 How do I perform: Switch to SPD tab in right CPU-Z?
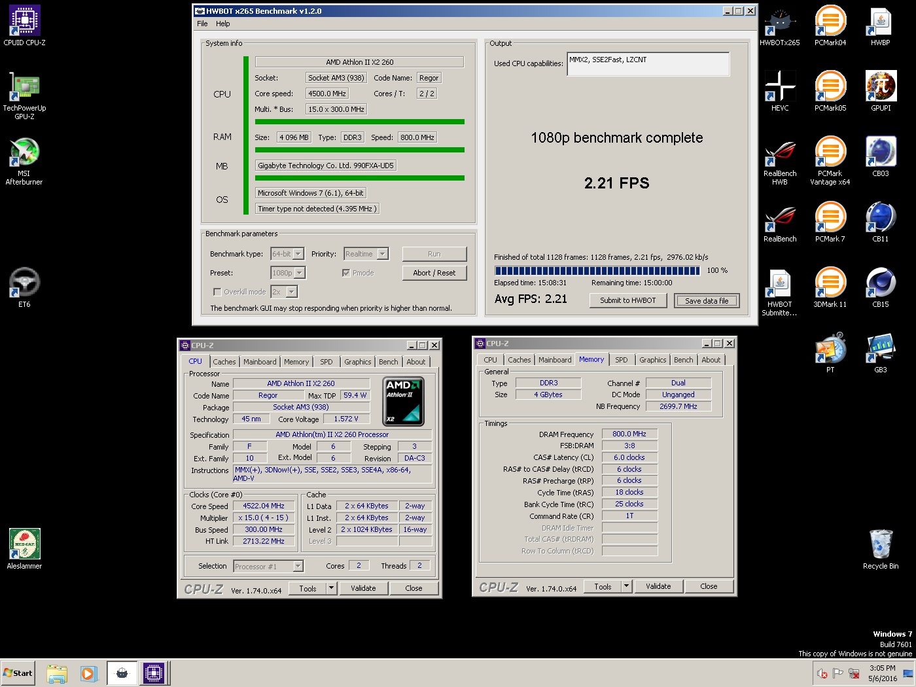click(622, 360)
